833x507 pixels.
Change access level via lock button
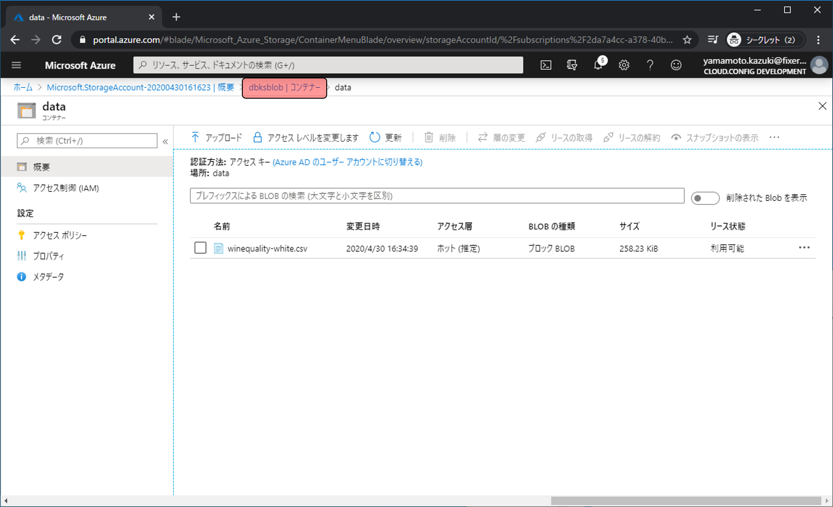306,137
